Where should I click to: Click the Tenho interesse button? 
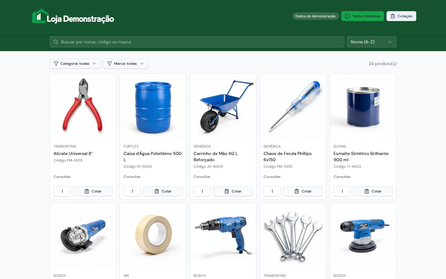363,16
